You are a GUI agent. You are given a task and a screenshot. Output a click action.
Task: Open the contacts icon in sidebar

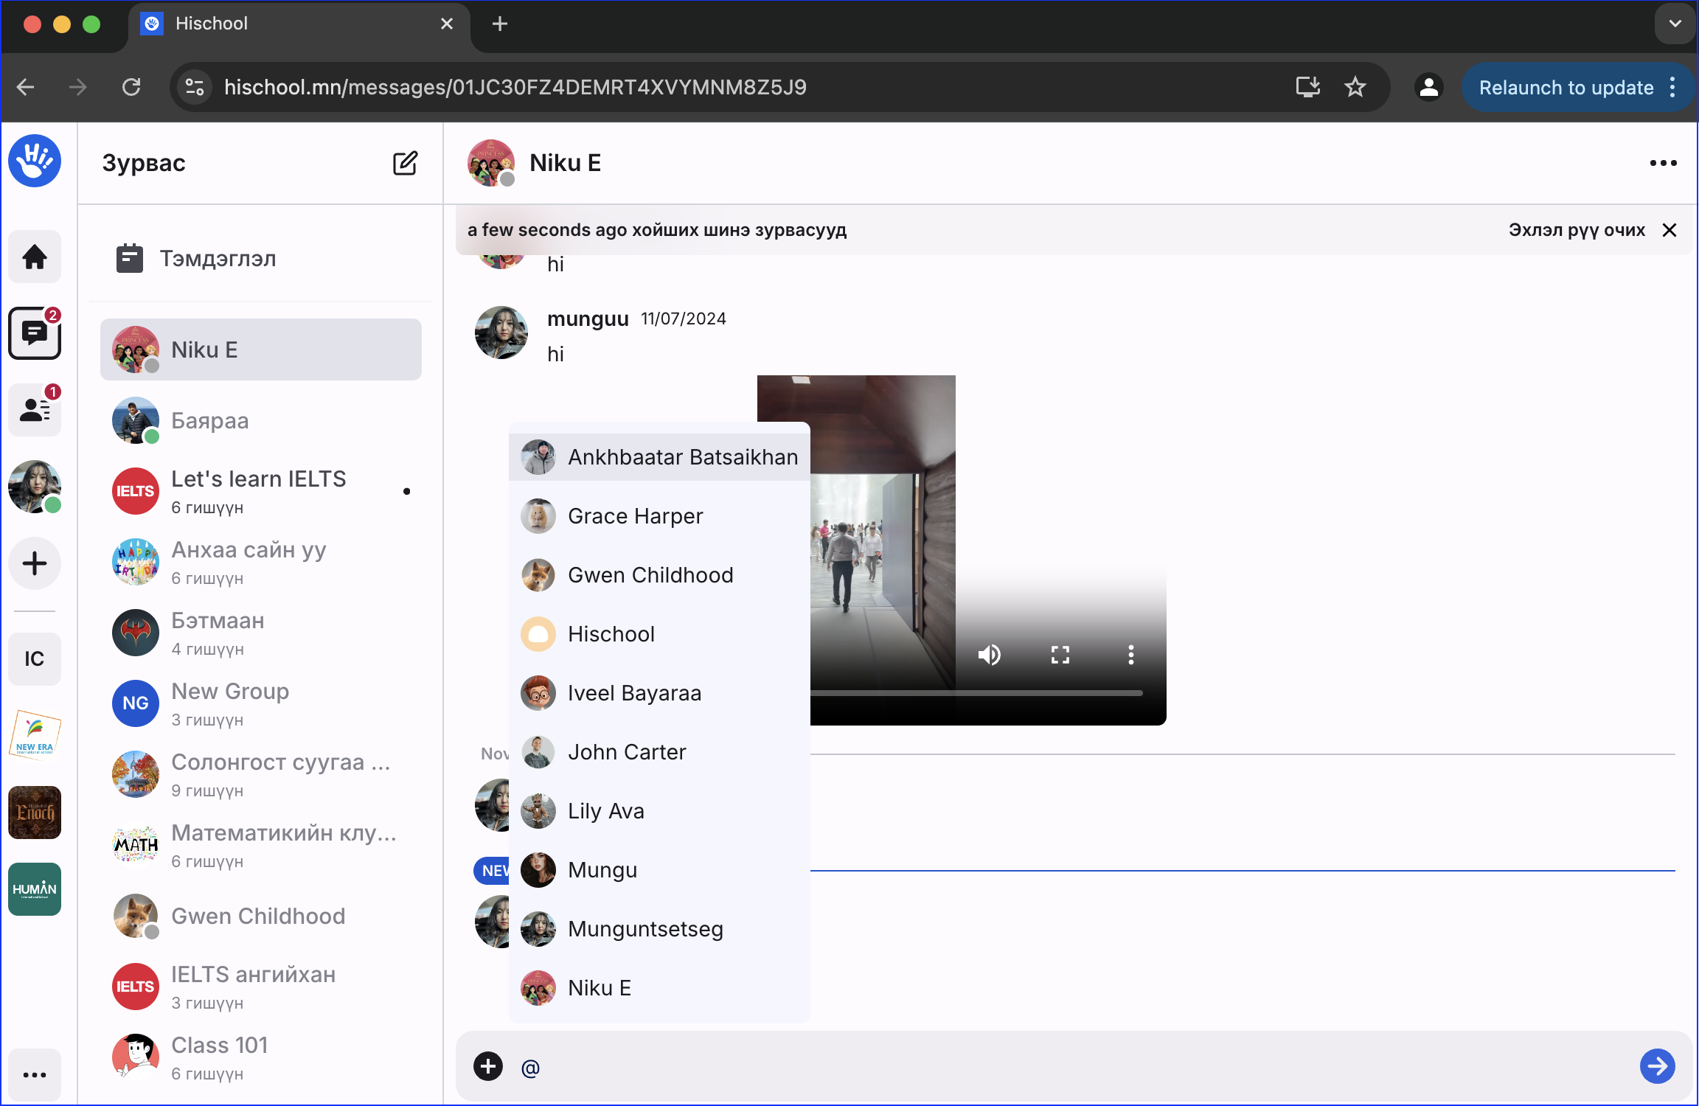pyautogui.click(x=34, y=410)
